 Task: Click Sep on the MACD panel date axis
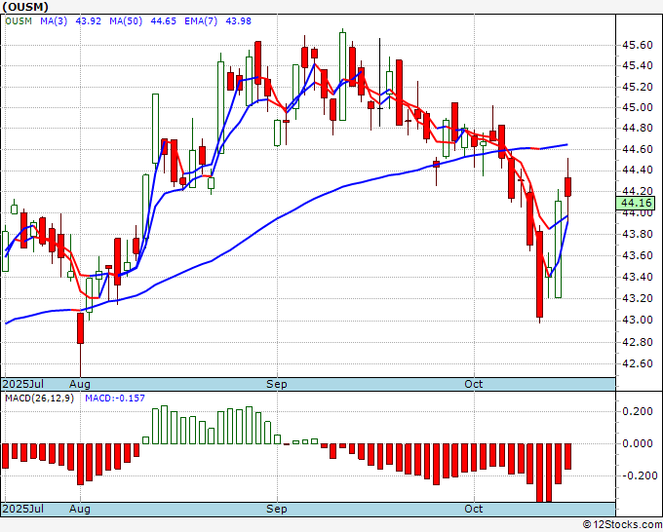click(x=277, y=509)
